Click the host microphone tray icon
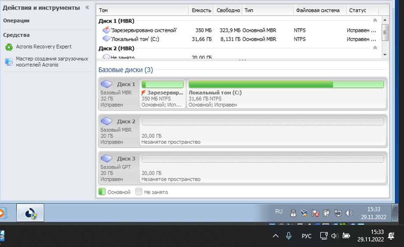 (x=289, y=236)
